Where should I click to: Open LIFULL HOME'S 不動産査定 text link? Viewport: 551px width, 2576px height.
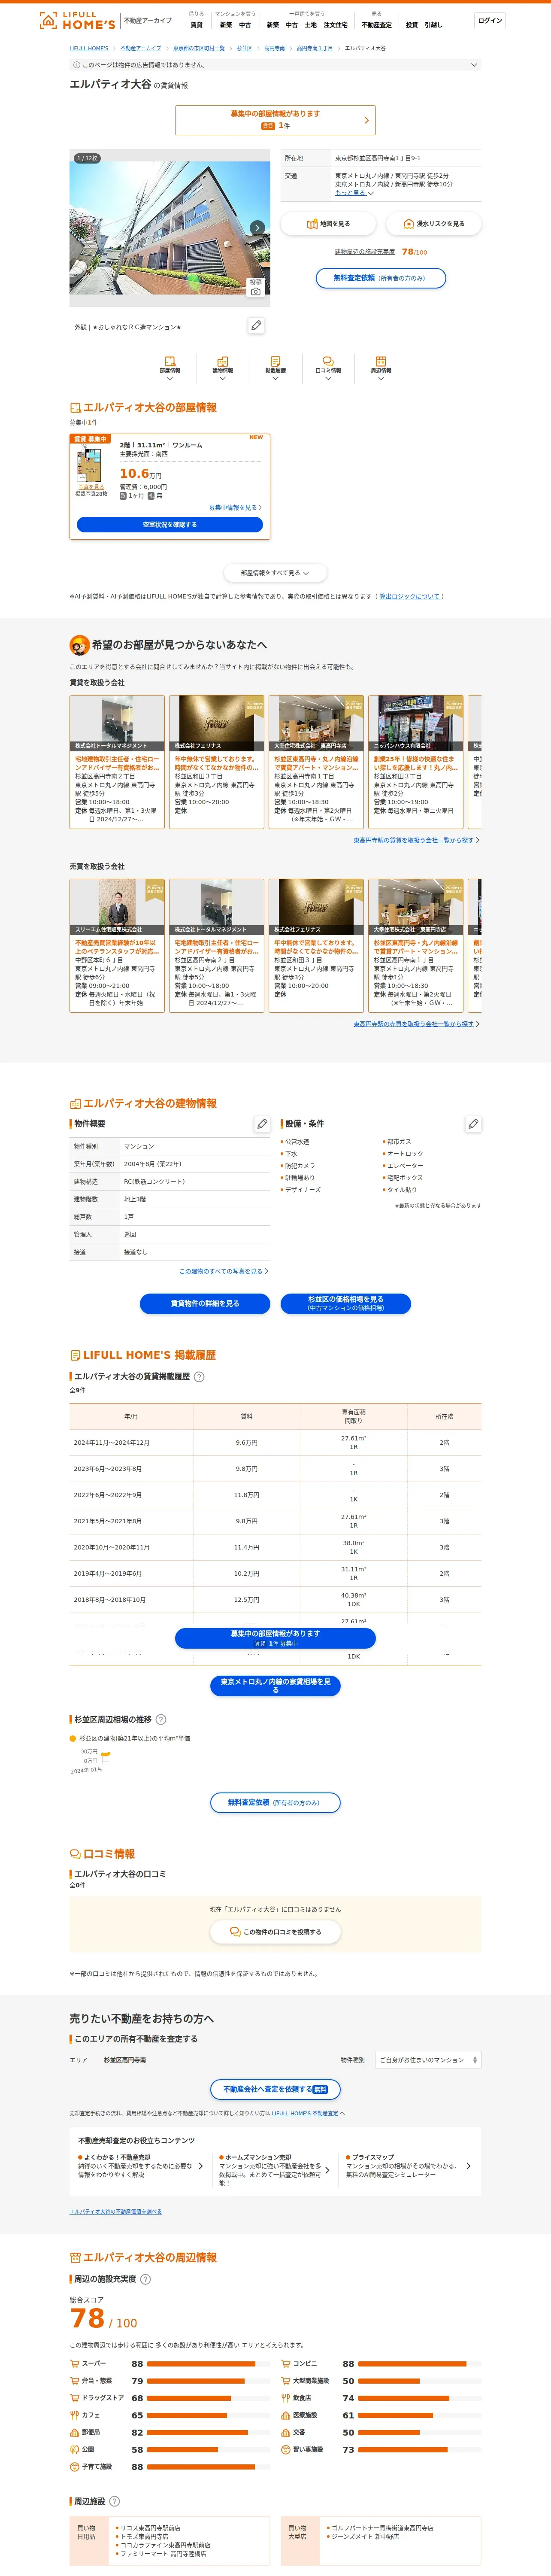point(305,2114)
